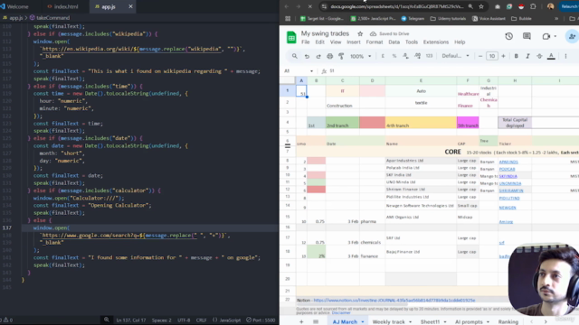Open the Help menu in Sheets
The image size is (579, 325).
(x=460, y=42)
